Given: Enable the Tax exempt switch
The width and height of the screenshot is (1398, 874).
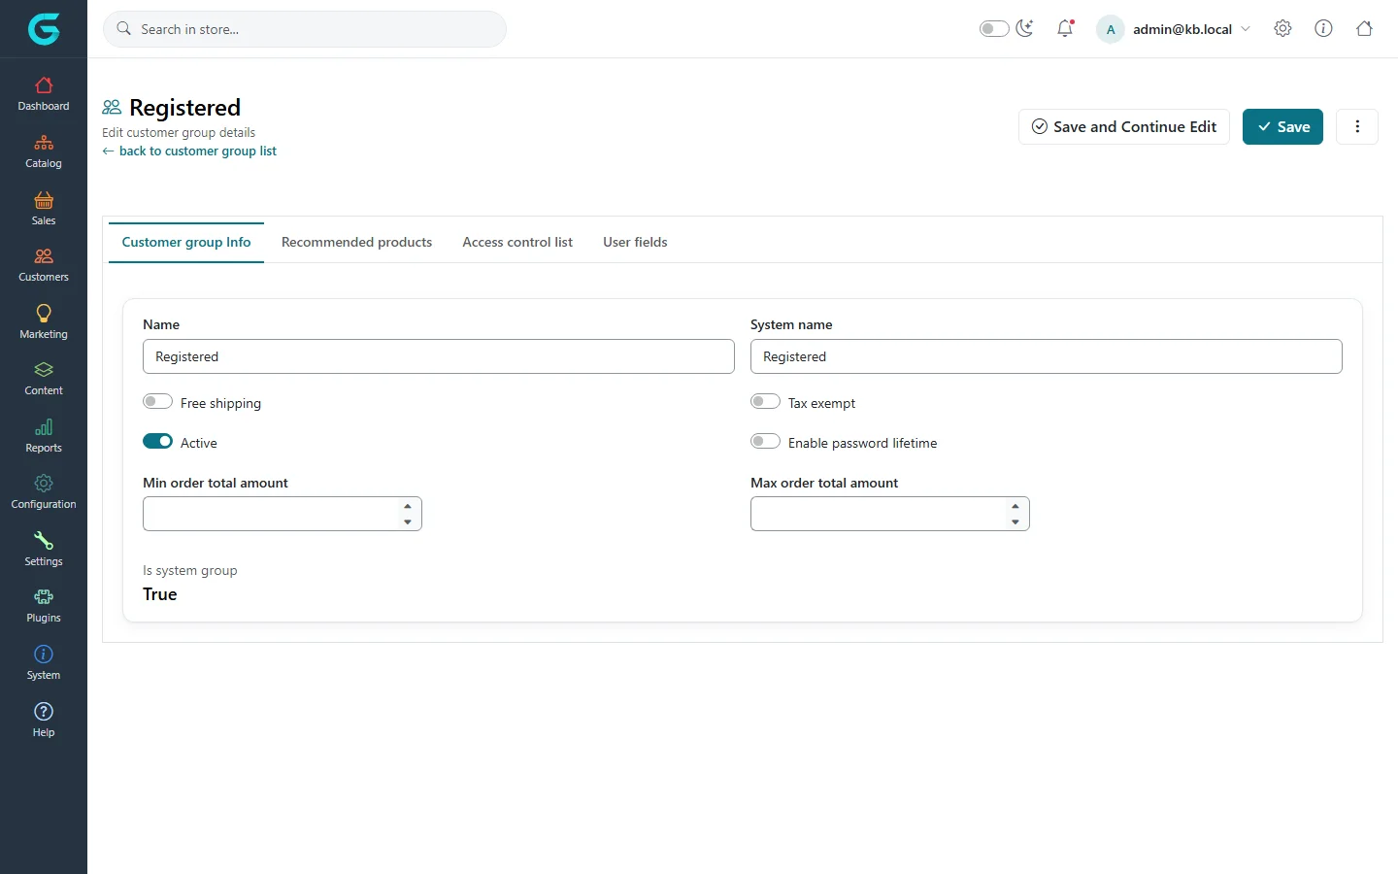Looking at the screenshot, I should 765,402.
